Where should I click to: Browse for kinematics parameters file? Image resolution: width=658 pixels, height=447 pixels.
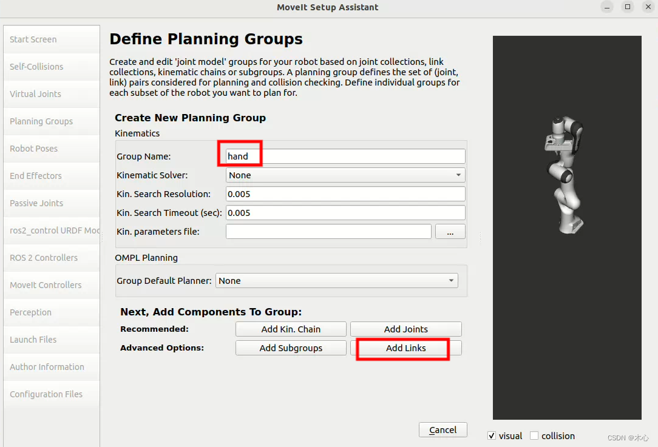click(450, 232)
